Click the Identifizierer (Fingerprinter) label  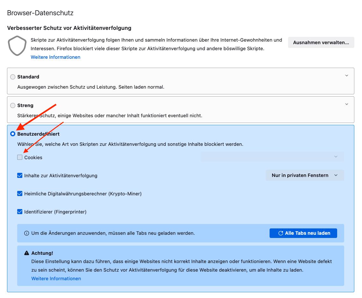click(x=55, y=212)
